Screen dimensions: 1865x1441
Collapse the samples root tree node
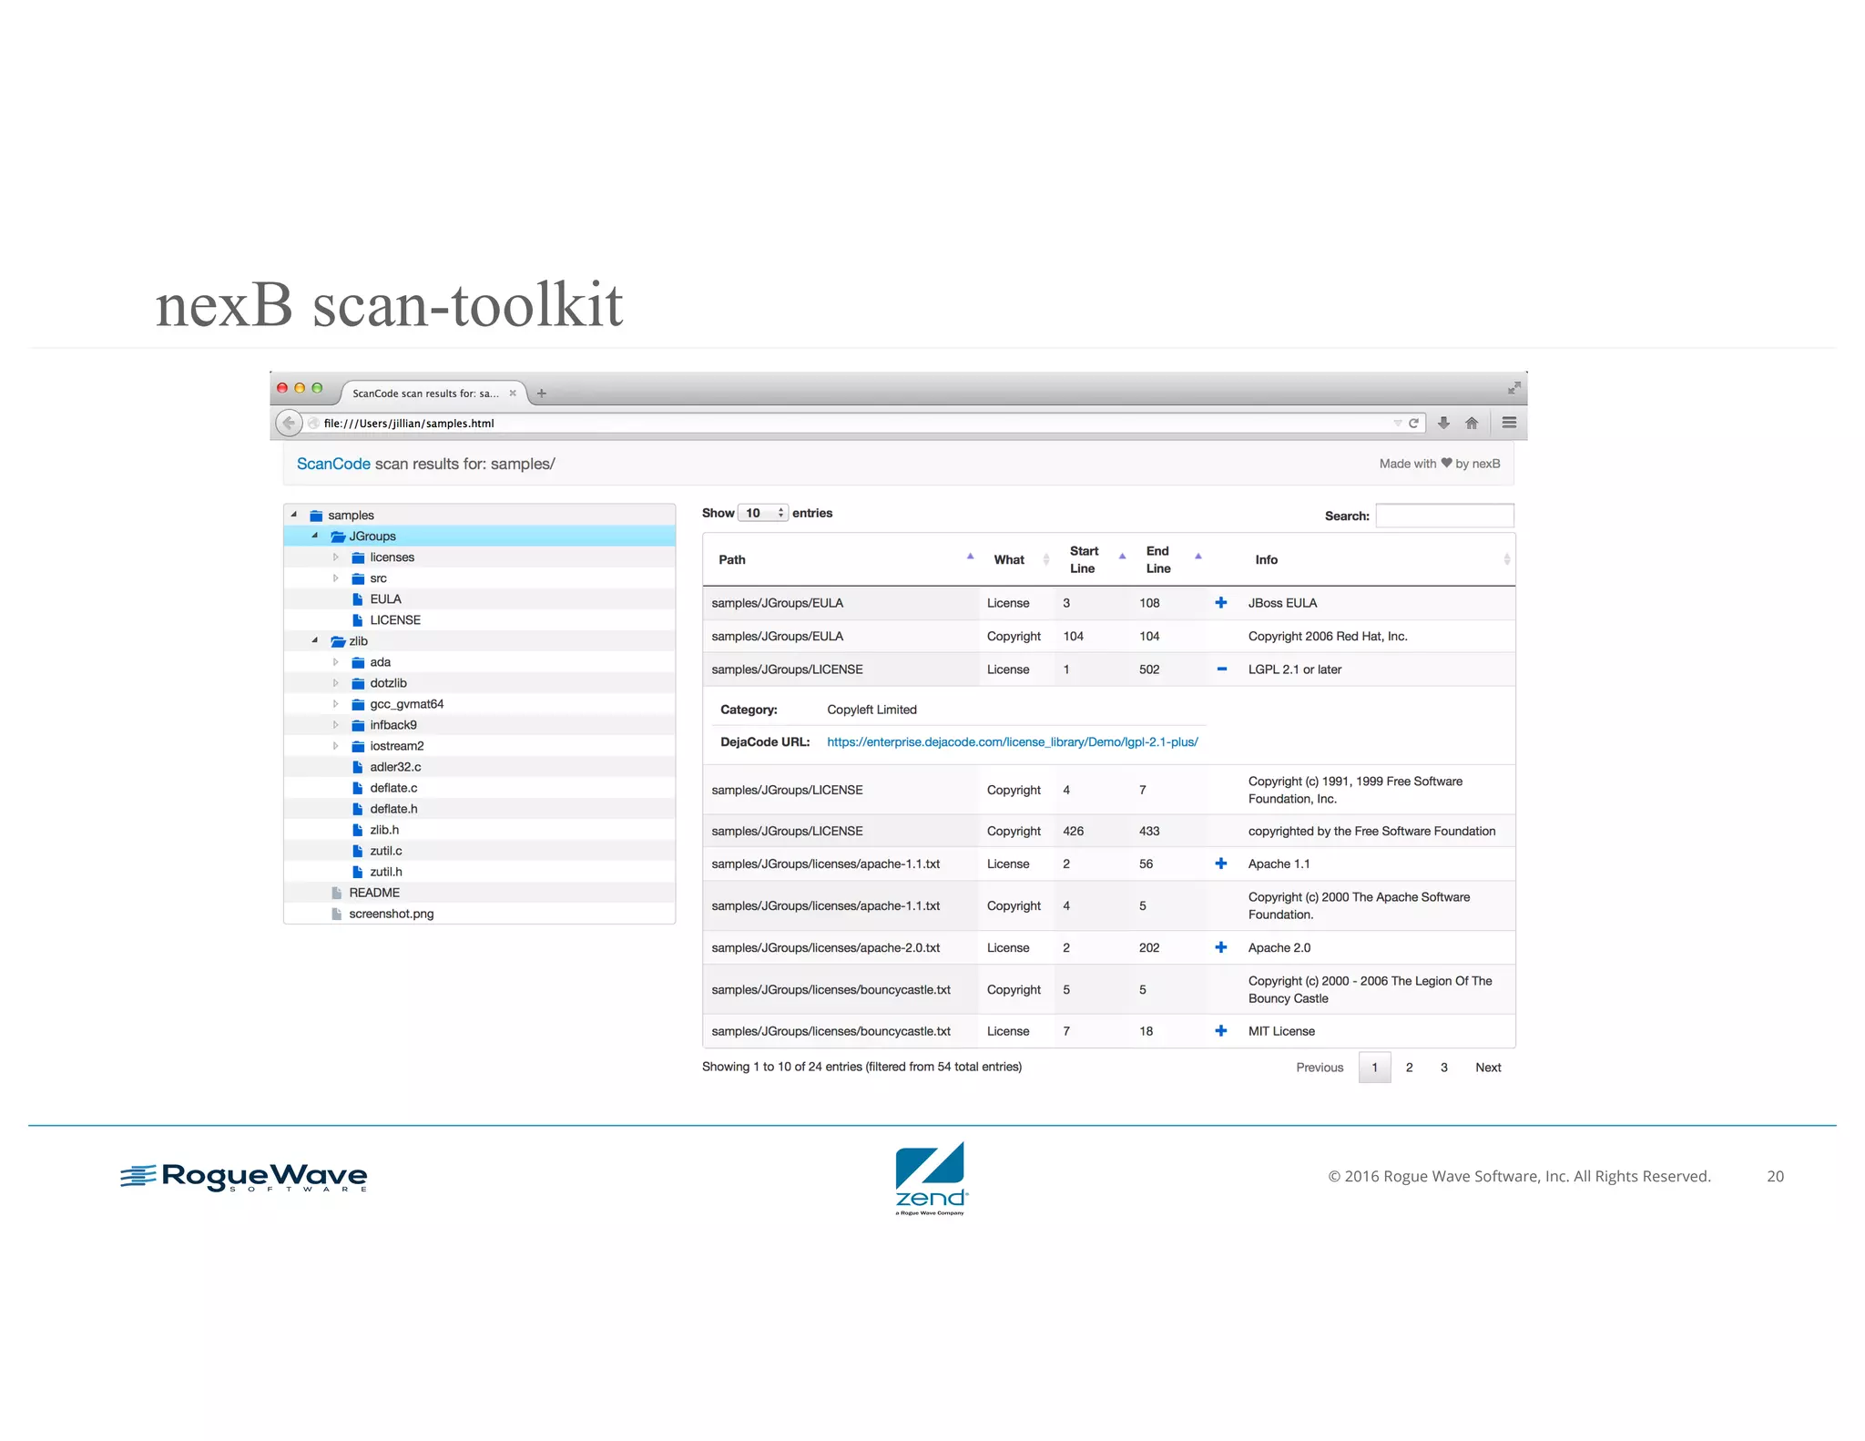point(294,515)
